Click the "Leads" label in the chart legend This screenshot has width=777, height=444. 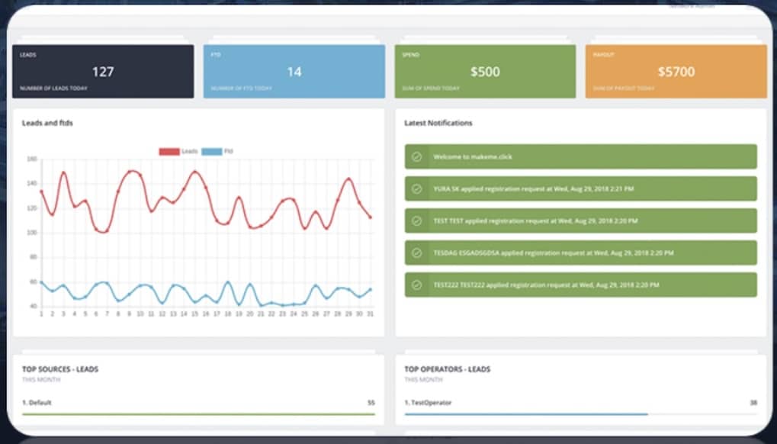pos(190,152)
